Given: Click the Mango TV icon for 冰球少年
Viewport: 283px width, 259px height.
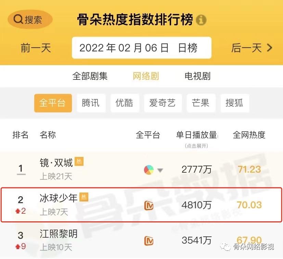Looking at the screenshot, I should click(x=149, y=206).
